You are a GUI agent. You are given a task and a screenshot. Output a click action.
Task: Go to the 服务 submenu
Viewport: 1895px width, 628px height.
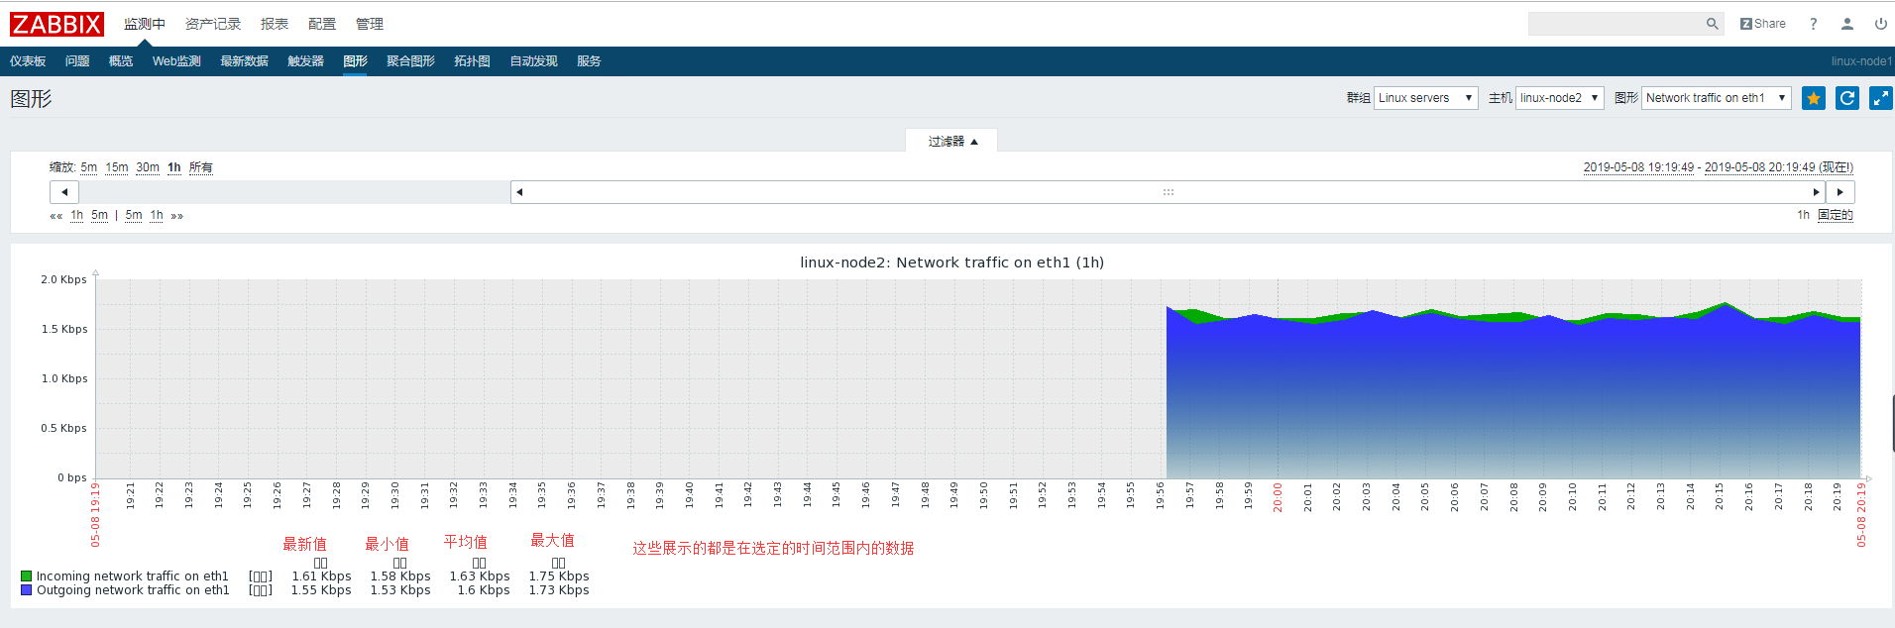589,61
